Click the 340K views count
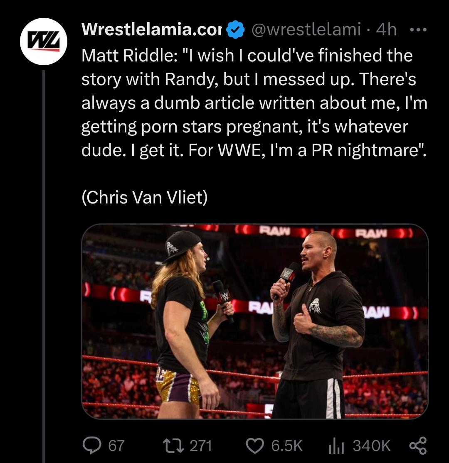 (x=372, y=446)
